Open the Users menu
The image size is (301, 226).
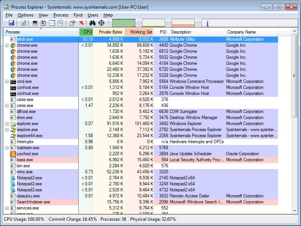click(x=93, y=15)
